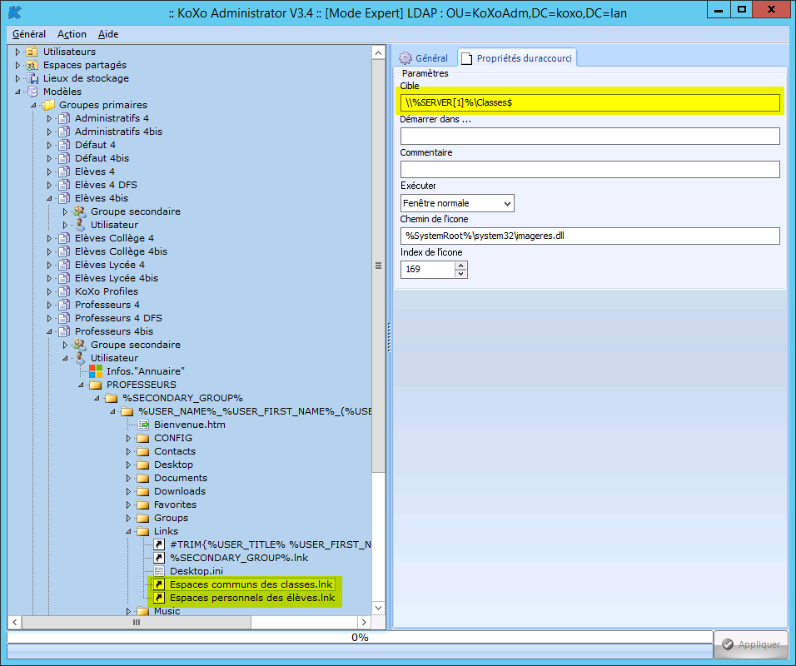796x666 pixels.
Task: Open the Général menu
Action: click(29, 34)
